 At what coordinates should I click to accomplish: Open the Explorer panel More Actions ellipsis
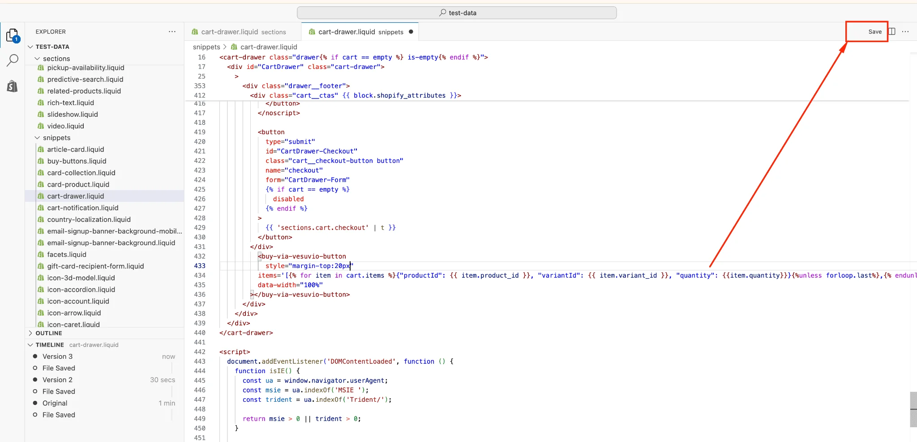pos(172,31)
